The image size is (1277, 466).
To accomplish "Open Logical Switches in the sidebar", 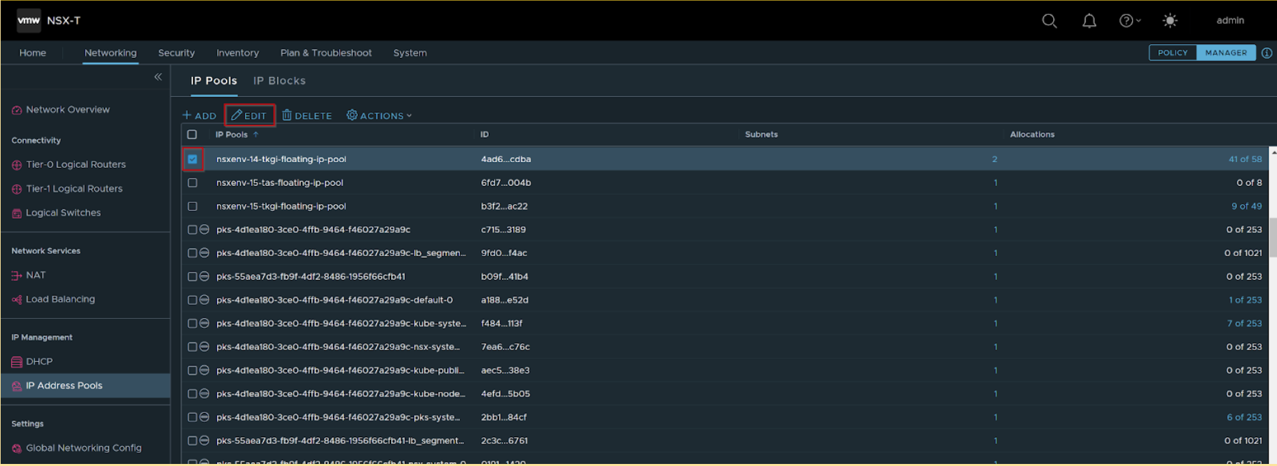I will point(63,213).
